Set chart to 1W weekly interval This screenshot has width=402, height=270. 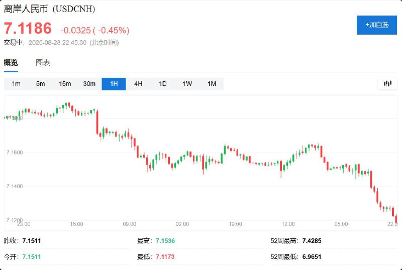(187, 84)
